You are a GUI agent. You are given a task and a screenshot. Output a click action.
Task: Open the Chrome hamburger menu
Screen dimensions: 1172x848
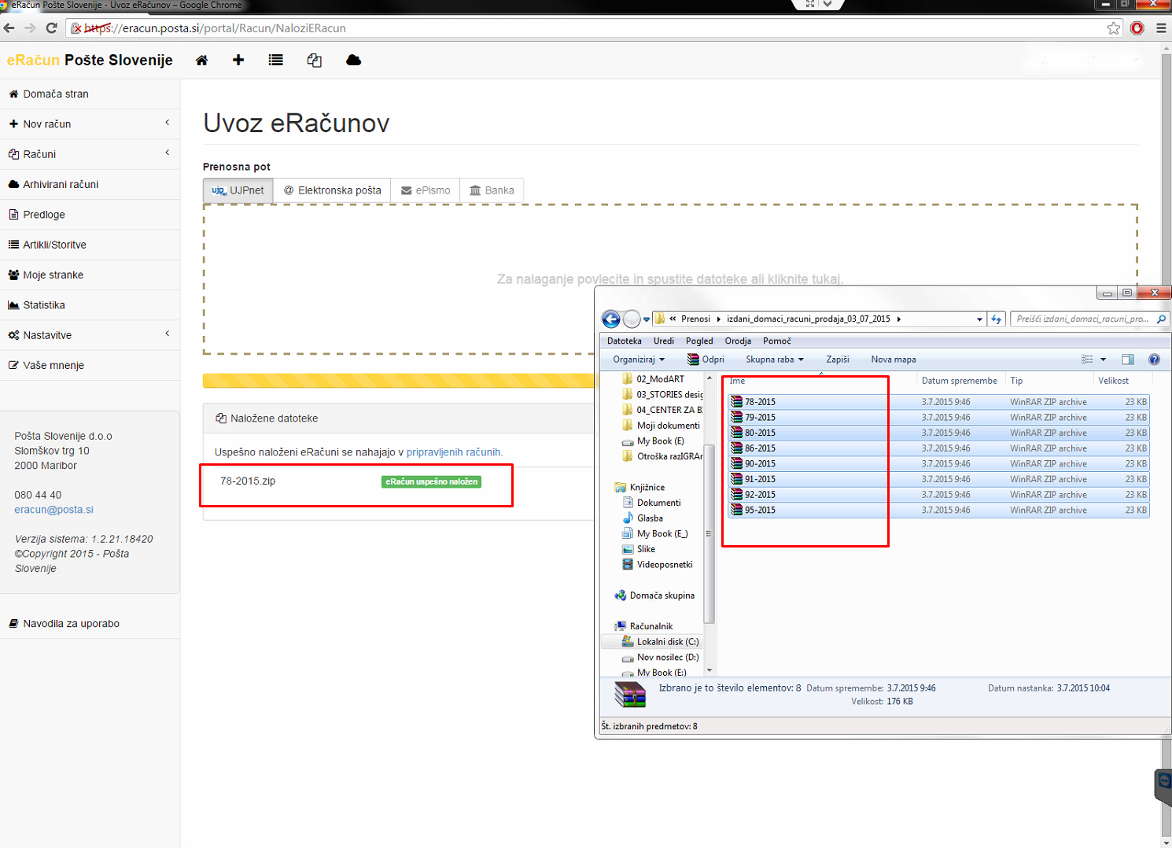(1161, 28)
